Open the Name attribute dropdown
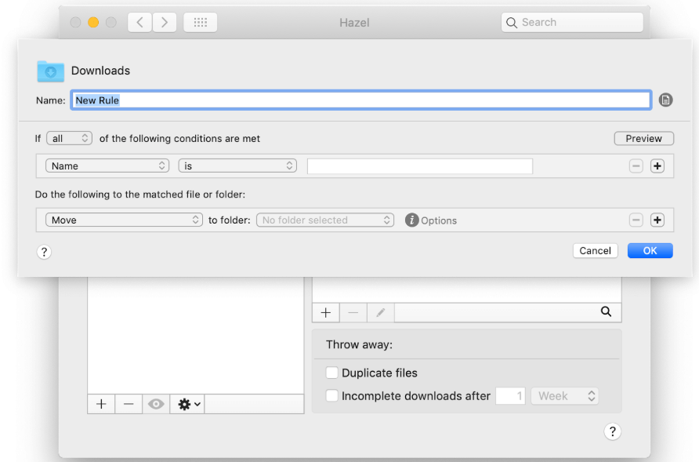The image size is (699, 462). click(107, 166)
